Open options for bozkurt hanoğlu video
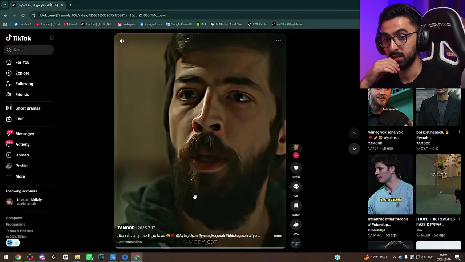This screenshot has height=262, width=465. pyautogui.click(x=459, y=132)
